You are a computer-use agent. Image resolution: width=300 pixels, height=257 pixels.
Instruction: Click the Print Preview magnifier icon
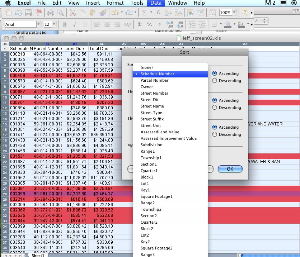click(61, 13)
